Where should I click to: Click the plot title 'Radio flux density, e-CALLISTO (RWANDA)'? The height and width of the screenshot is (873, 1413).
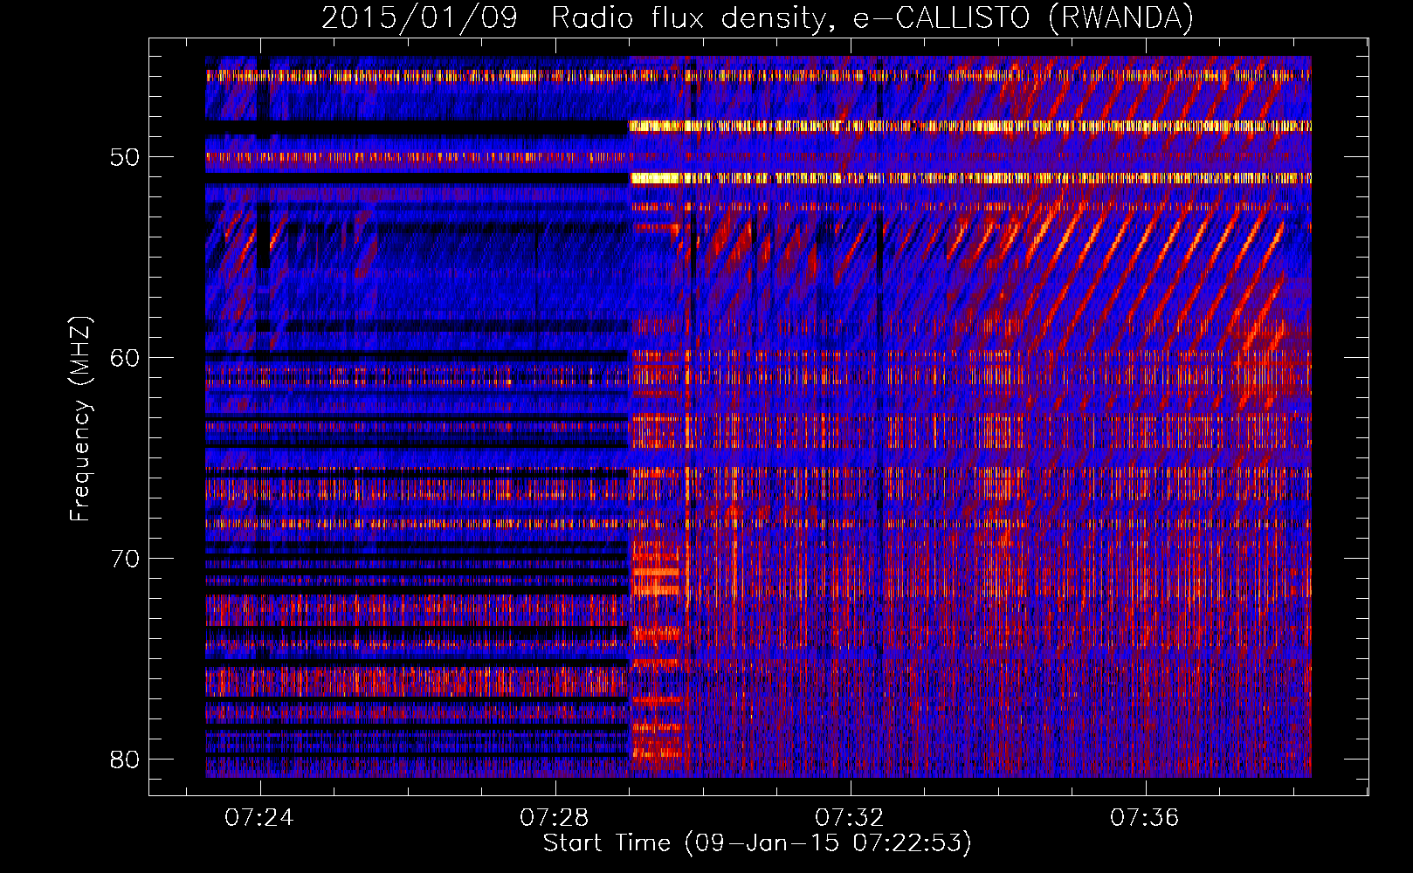[872, 17]
